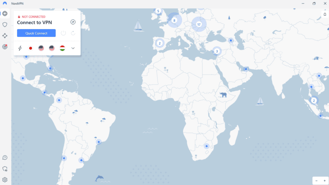Open Dark Web Monitor target icon

[5, 47]
